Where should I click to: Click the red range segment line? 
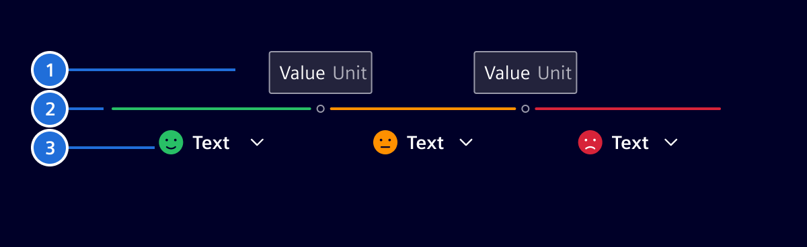[x=627, y=109]
